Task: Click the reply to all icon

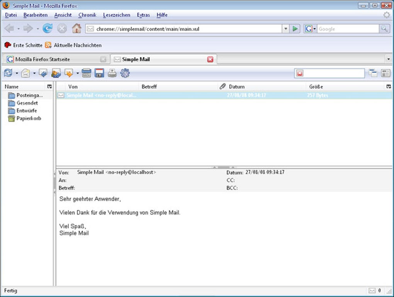Action: click(x=56, y=73)
